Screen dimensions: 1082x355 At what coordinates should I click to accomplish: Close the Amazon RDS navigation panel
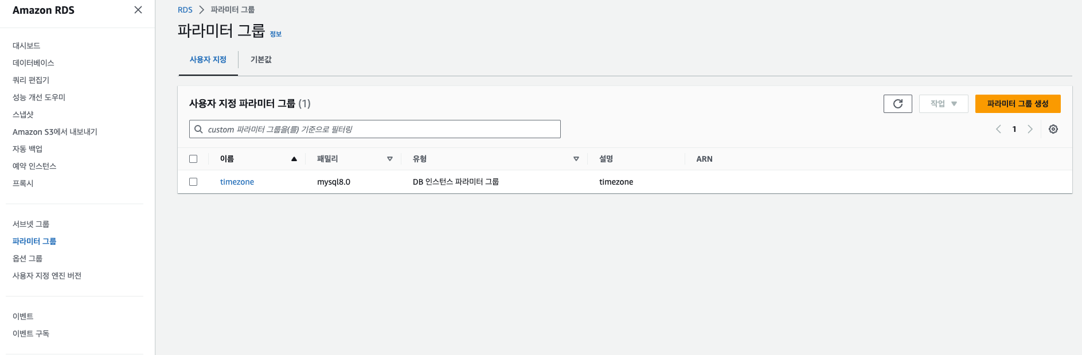tap(138, 10)
